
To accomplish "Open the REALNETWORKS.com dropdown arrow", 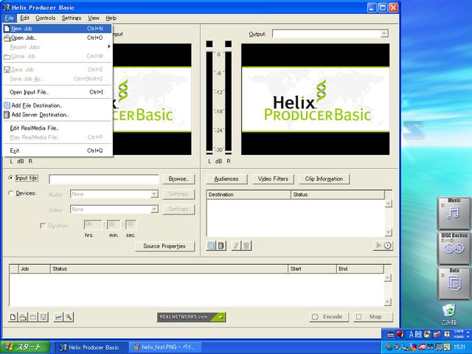I will (221, 317).
